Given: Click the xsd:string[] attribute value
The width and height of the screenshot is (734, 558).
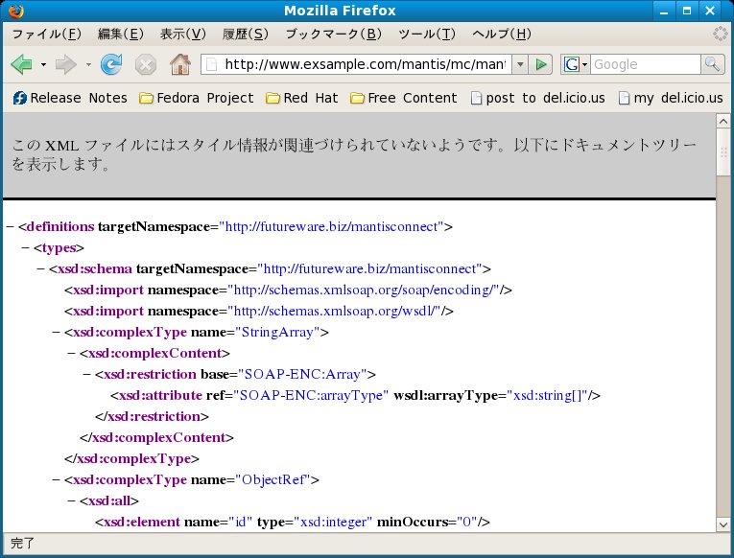Looking at the screenshot, I should point(547,395).
